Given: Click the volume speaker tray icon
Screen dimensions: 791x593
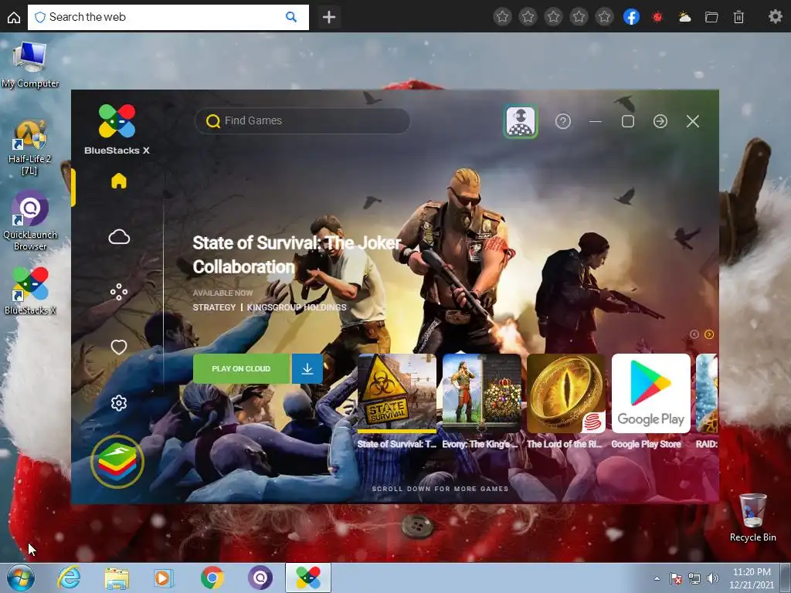Looking at the screenshot, I should (x=713, y=578).
